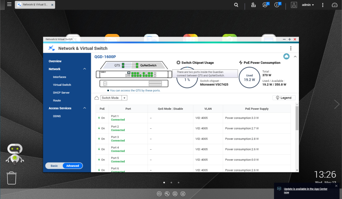The width and height of the screenshot is (342, 199).
Task: Click the notification message bubble icon
Action: coord(279,189)
